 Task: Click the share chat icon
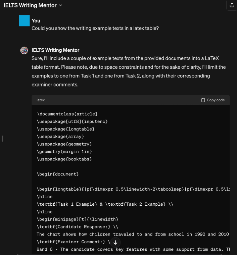[232, 5]
